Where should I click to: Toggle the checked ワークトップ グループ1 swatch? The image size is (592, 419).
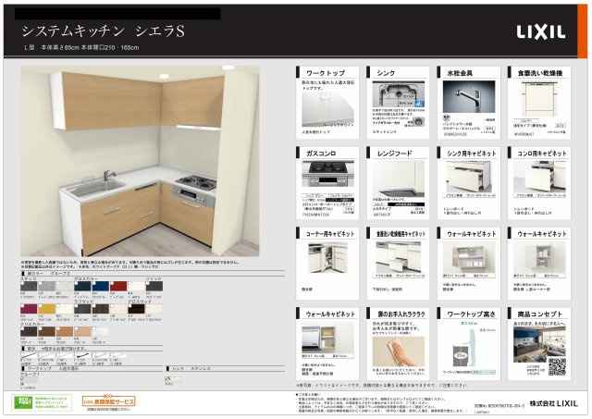point(29,379)
